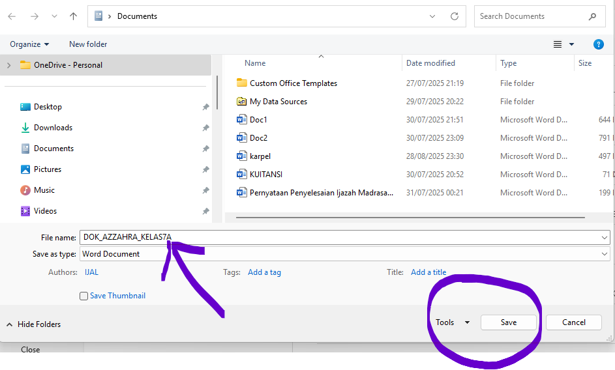Open Videos folder in navigation pane

(45, 211)
